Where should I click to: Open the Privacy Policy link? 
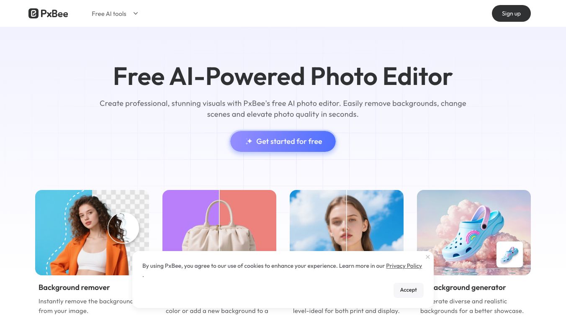(x=404, y=266)
